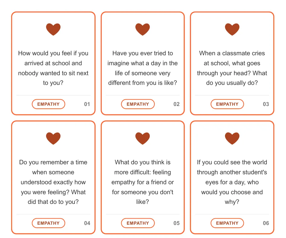Click the heart icon on card 01

tap(53, 29)
